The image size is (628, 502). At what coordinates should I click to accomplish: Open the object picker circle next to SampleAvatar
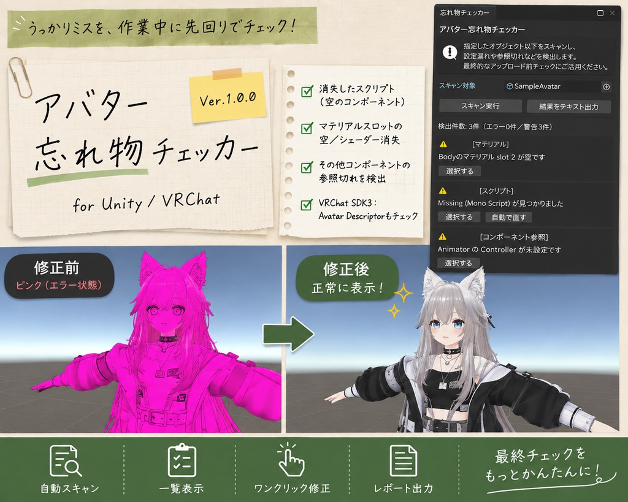[x=607, y=86]
